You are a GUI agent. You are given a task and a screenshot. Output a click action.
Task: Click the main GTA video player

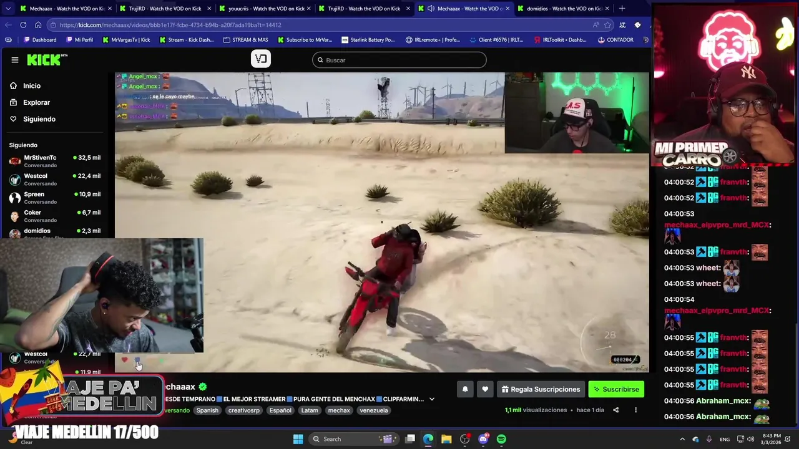[x=382, y=222]
